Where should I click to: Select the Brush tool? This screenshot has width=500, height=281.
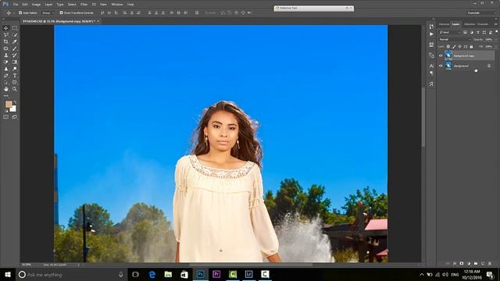[x=15, y=48]
